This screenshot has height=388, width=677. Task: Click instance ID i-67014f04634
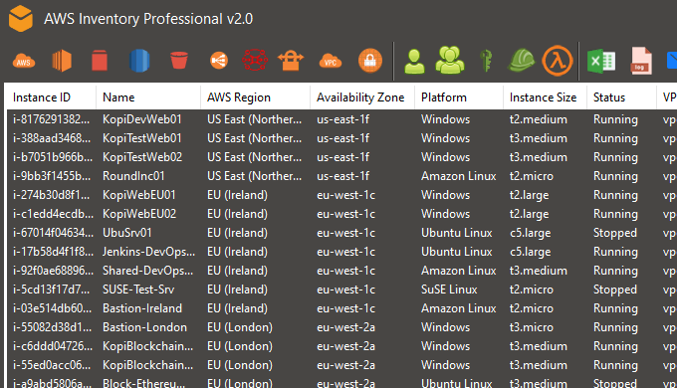click(53, 233)
